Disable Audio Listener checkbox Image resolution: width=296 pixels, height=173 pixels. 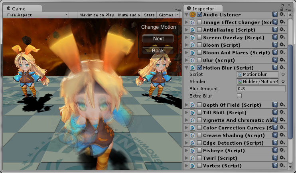(199, 14)
